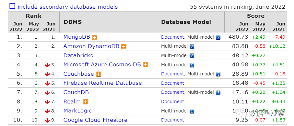Click the -7.49 yearly change for MongoDB
This screenshot has height=126, width=294.
[x=279, y=37]
